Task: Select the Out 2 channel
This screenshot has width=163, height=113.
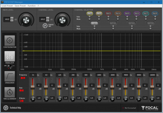Action: [99, 13]
